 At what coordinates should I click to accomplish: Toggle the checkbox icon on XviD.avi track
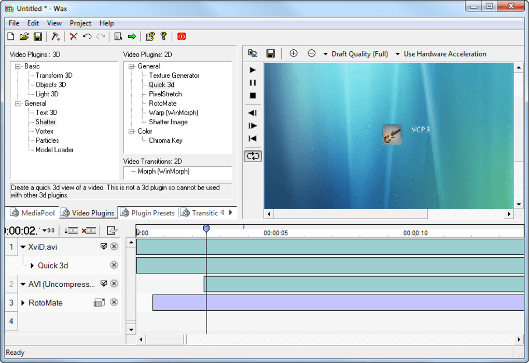(104, 246)
